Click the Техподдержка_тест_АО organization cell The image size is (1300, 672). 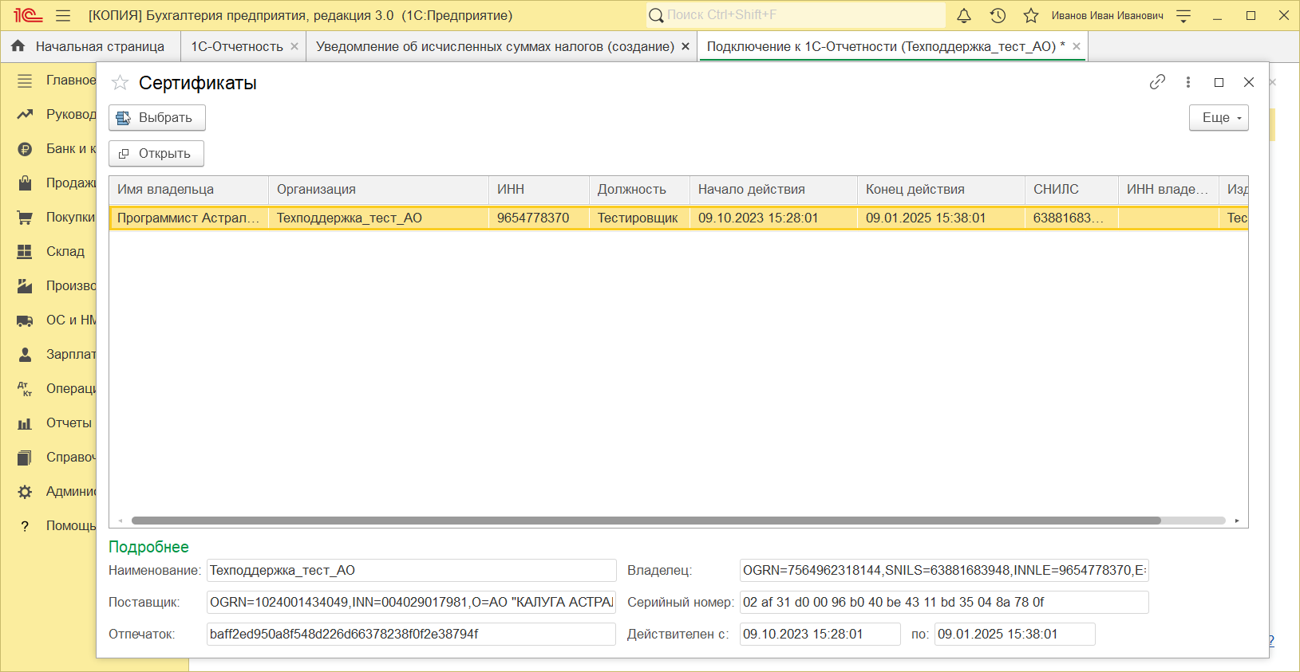[x=378, y=218]
